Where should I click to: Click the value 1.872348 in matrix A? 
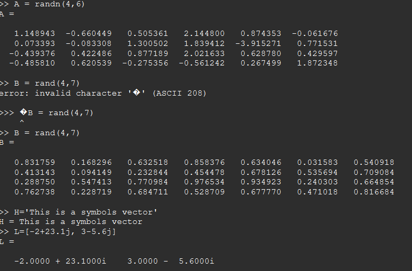[317, 63]
